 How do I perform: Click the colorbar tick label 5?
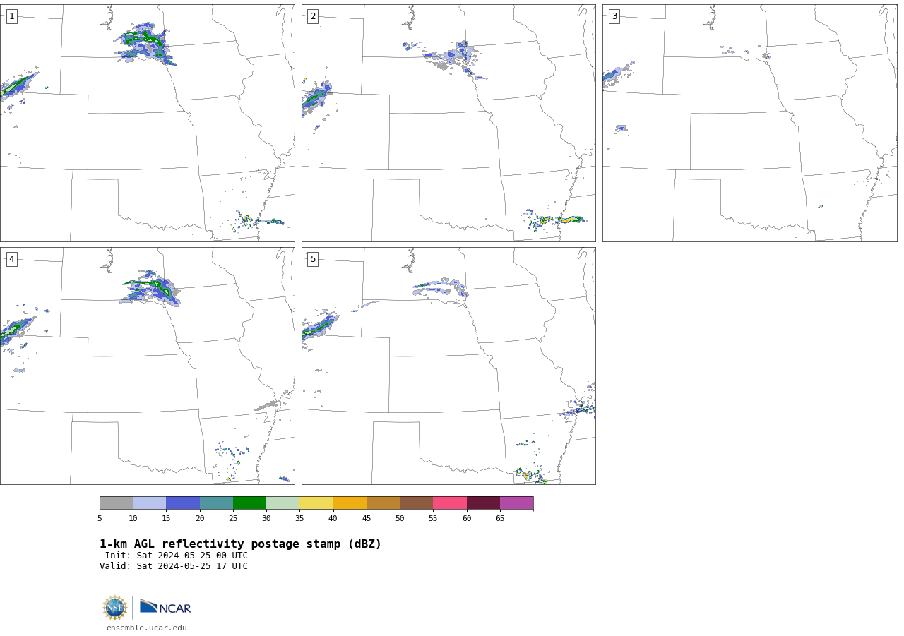pyautogui.click(x=100, y=518)
